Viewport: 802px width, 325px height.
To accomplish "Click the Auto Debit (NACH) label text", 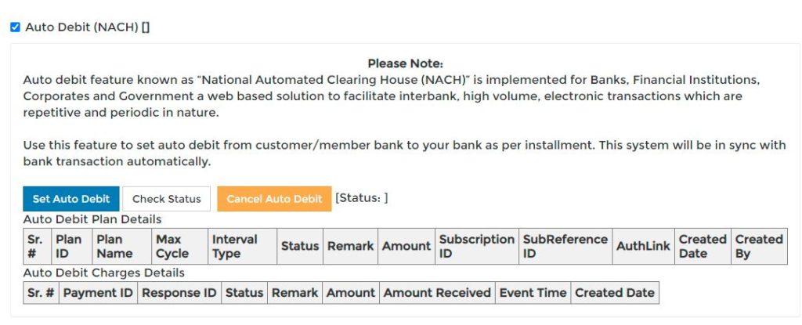I will point(81,27).
